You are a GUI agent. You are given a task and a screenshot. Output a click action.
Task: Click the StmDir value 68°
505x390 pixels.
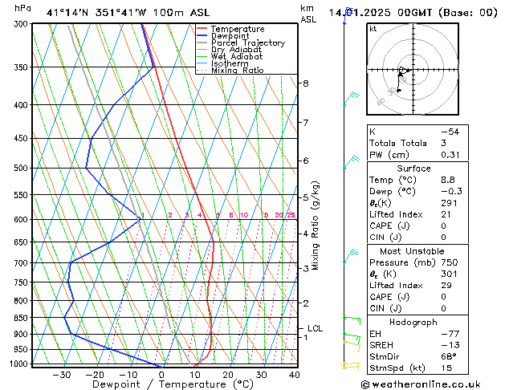point(449,356)
